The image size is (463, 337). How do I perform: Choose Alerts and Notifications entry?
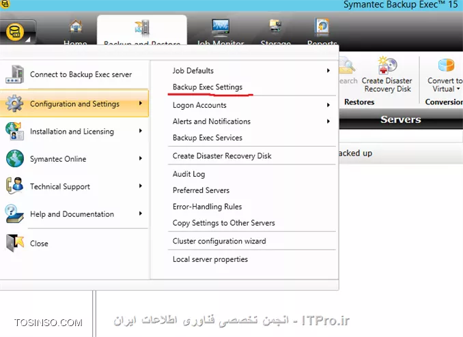pyautogui.click(x=212, y=121)
